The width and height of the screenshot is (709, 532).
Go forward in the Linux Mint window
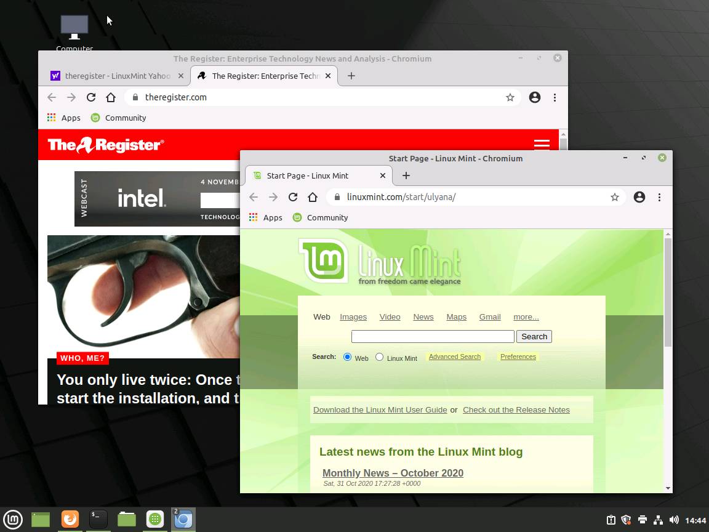273,197
